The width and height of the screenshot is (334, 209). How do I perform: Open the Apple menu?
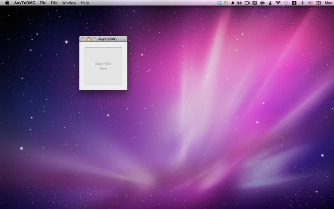point(7,3)
